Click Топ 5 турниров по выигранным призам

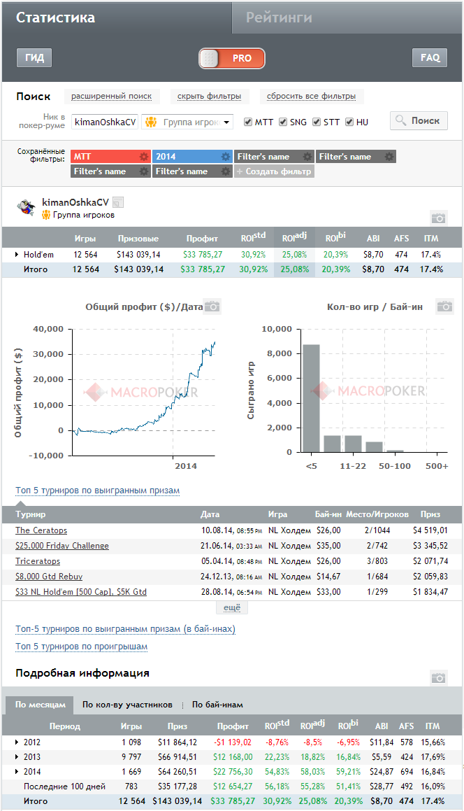tap(98, 491)
